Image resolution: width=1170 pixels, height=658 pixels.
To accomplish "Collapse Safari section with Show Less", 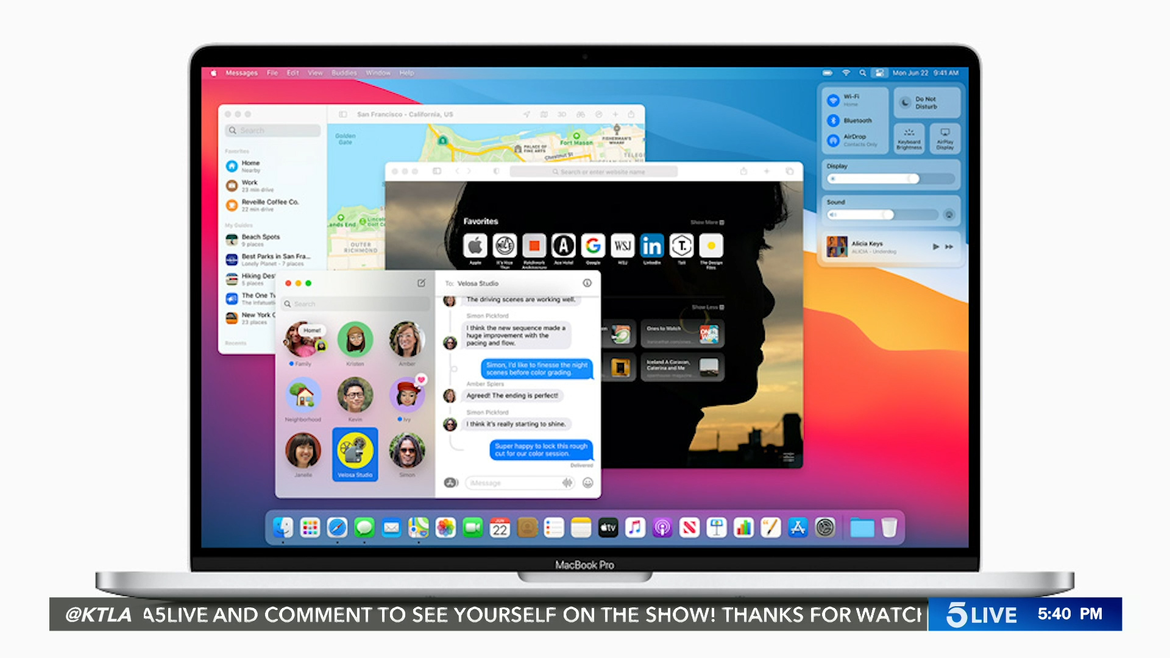I will (707, 307).
